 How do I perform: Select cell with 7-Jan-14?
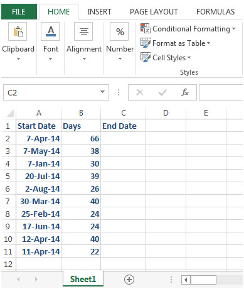(39, 163)
